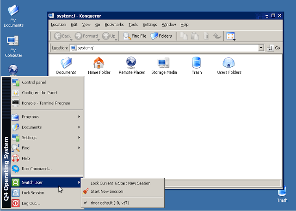296x211 pixels.
Task: Click Log Out in start menu
Action: pyautogui.click(x=31, y=203)
